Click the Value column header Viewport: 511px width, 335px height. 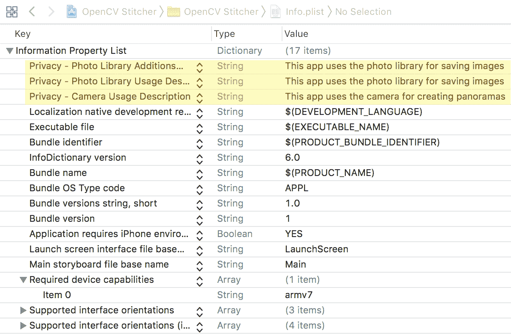(x=296, y=34)
